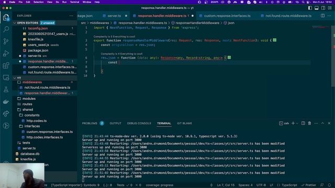
Task: Select the Terminal panel tab
Action: [x=164, y=123]
